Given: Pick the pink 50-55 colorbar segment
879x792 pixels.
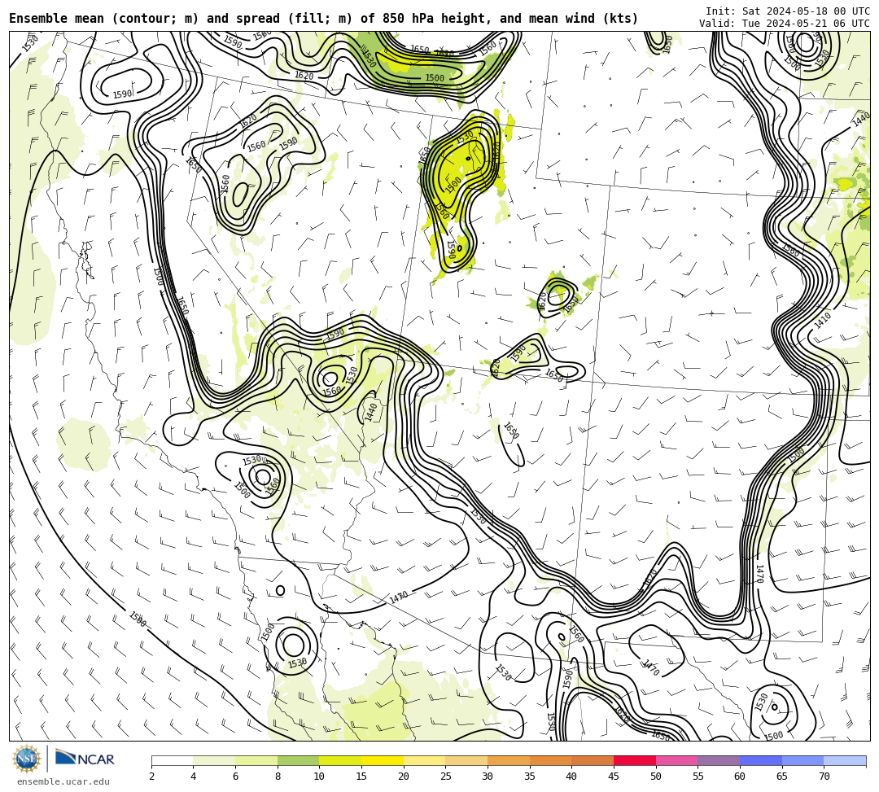Looking at the screenshot, I should 676,760.
